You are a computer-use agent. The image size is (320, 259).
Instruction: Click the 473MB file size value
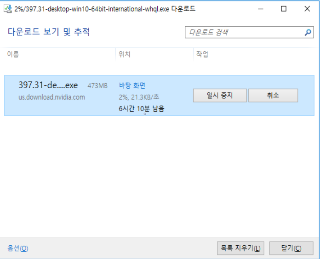97,86
